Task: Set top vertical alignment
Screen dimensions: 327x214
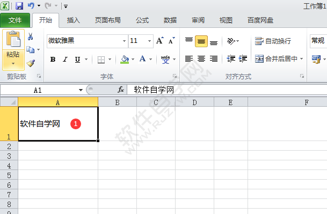Action: click(189, 40)
